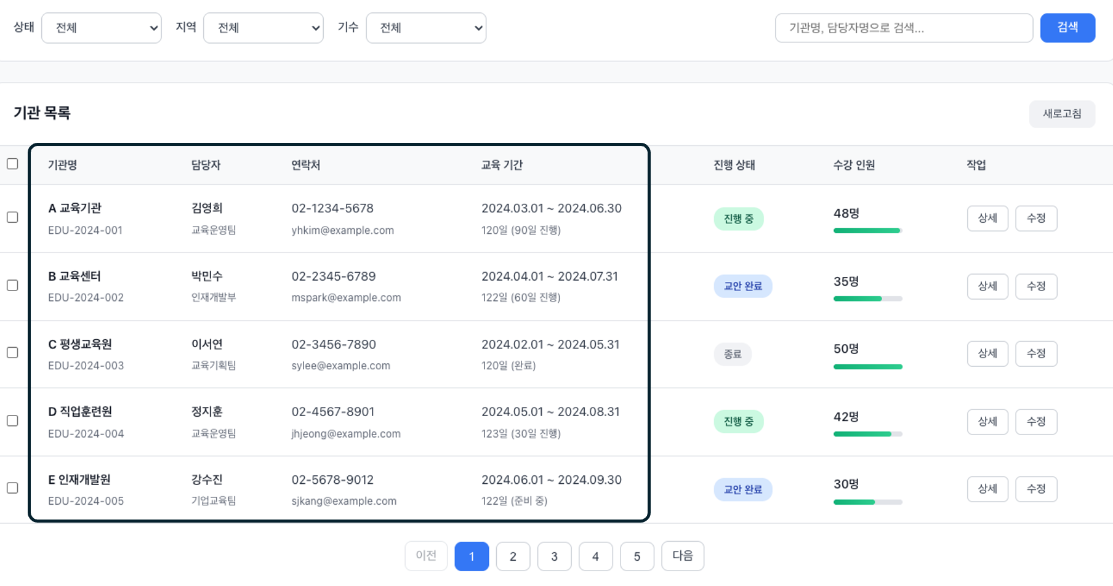Click 수정 to edit E 인재개발원

coord(1036,489)
